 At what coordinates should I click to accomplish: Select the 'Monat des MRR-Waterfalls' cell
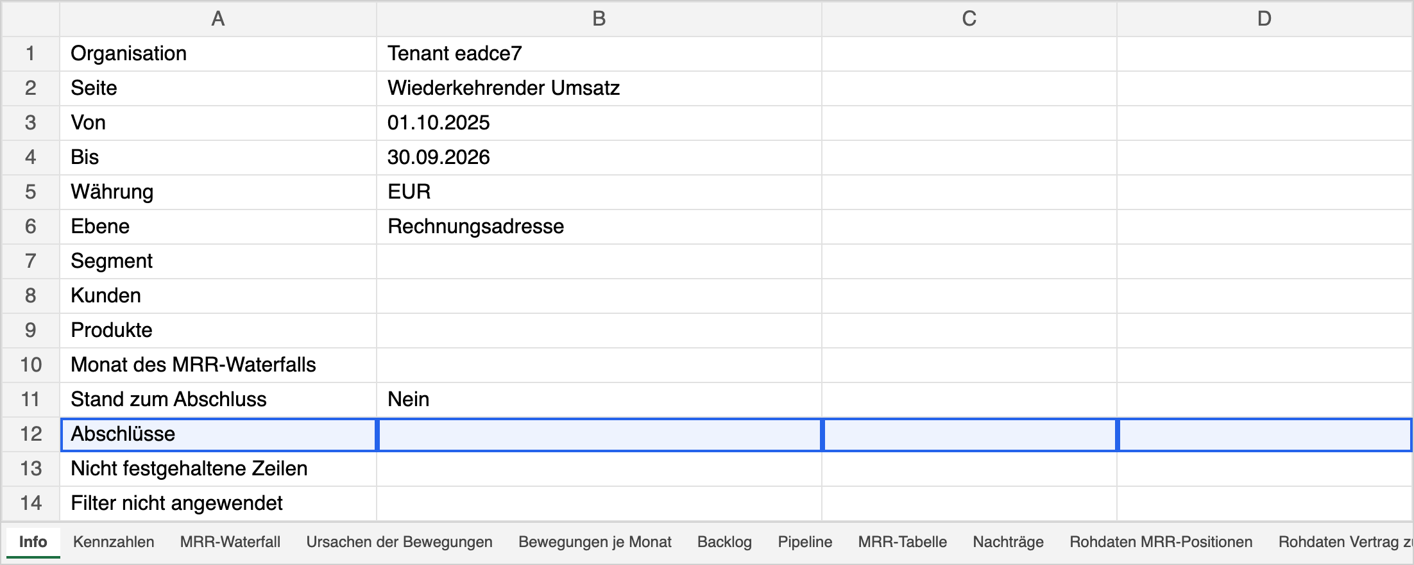[x=218, y=364]
